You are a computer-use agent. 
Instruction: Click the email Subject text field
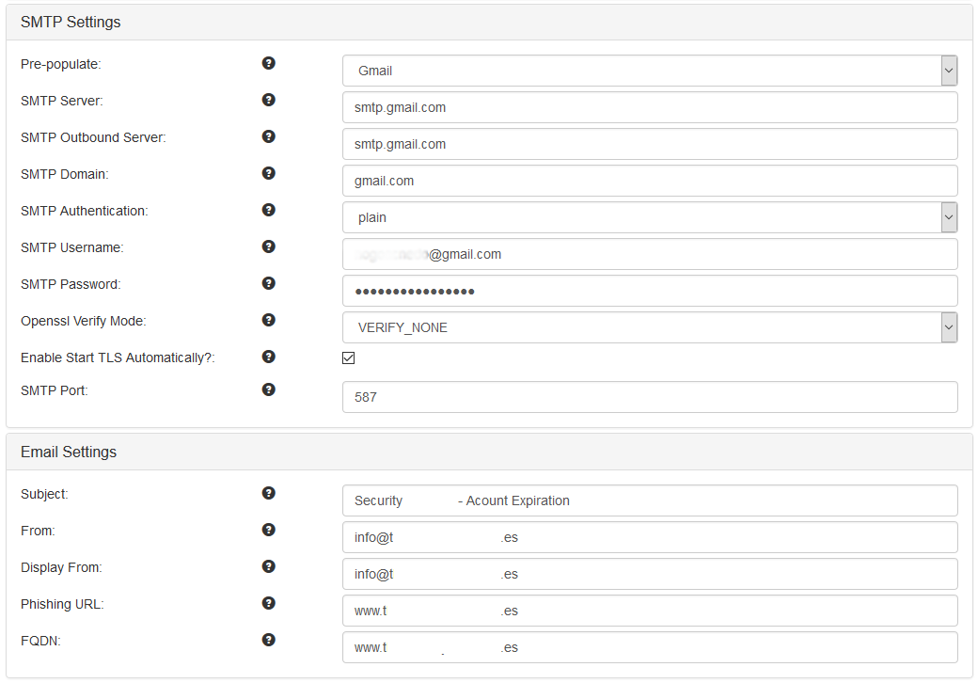pos(649,500)
